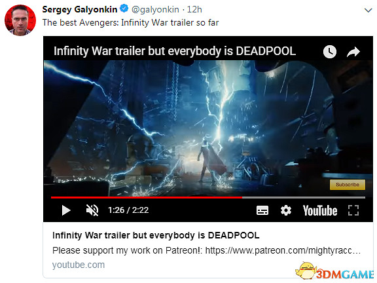Click the 3DMGAME watermark logo
The height and width of the screenshot is (283, 377).
click(x=334, y=271)
